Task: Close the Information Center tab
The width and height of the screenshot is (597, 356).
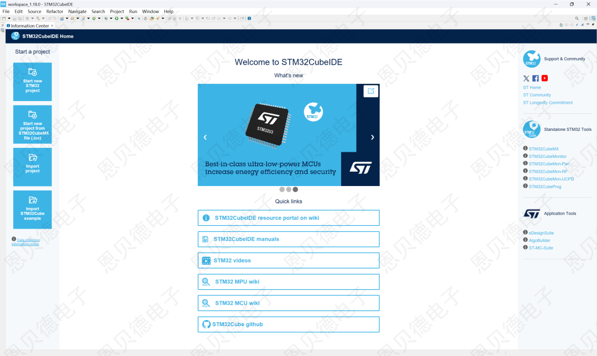Action: (52, 26)
